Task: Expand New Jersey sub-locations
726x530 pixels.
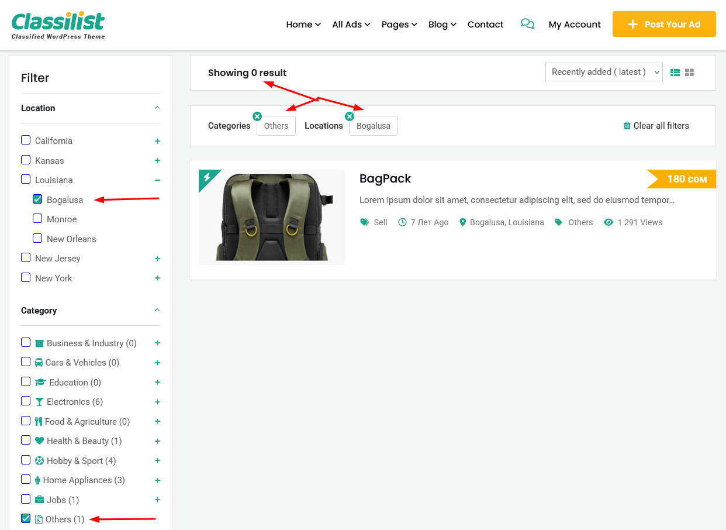Action: [157, 259]
